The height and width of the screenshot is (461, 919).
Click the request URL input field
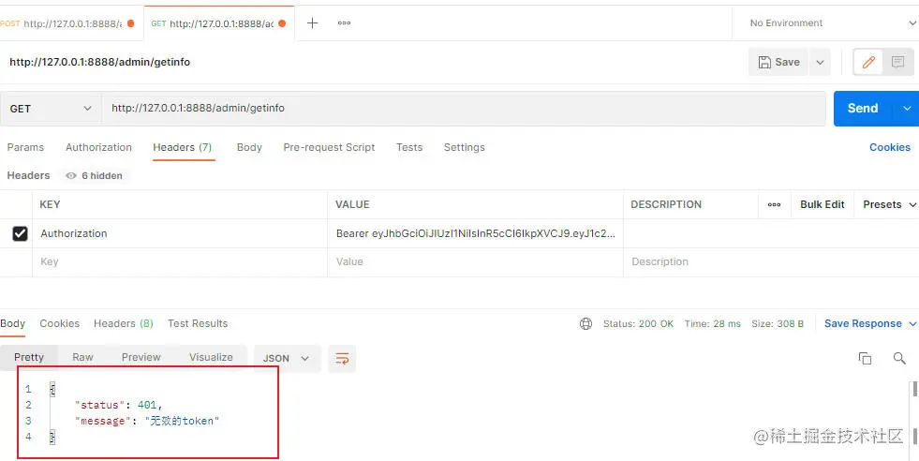(x=464, y=109)
